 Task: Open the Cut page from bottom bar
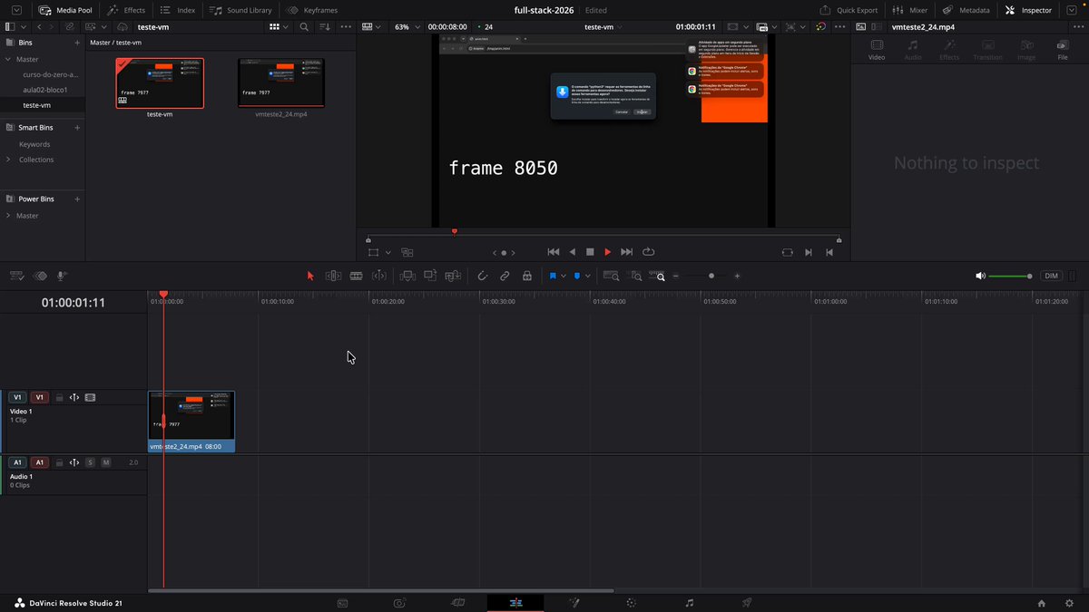click(x=458, y=603)
